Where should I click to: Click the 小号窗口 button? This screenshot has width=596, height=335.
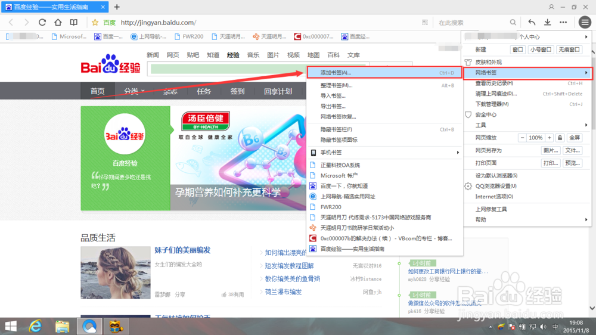tap(541, 49)
